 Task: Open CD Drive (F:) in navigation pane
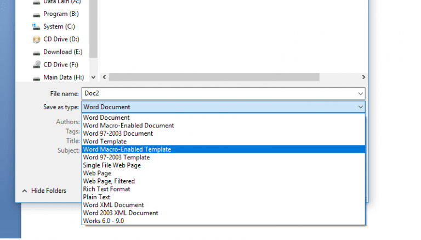click(x=61, y=65)
